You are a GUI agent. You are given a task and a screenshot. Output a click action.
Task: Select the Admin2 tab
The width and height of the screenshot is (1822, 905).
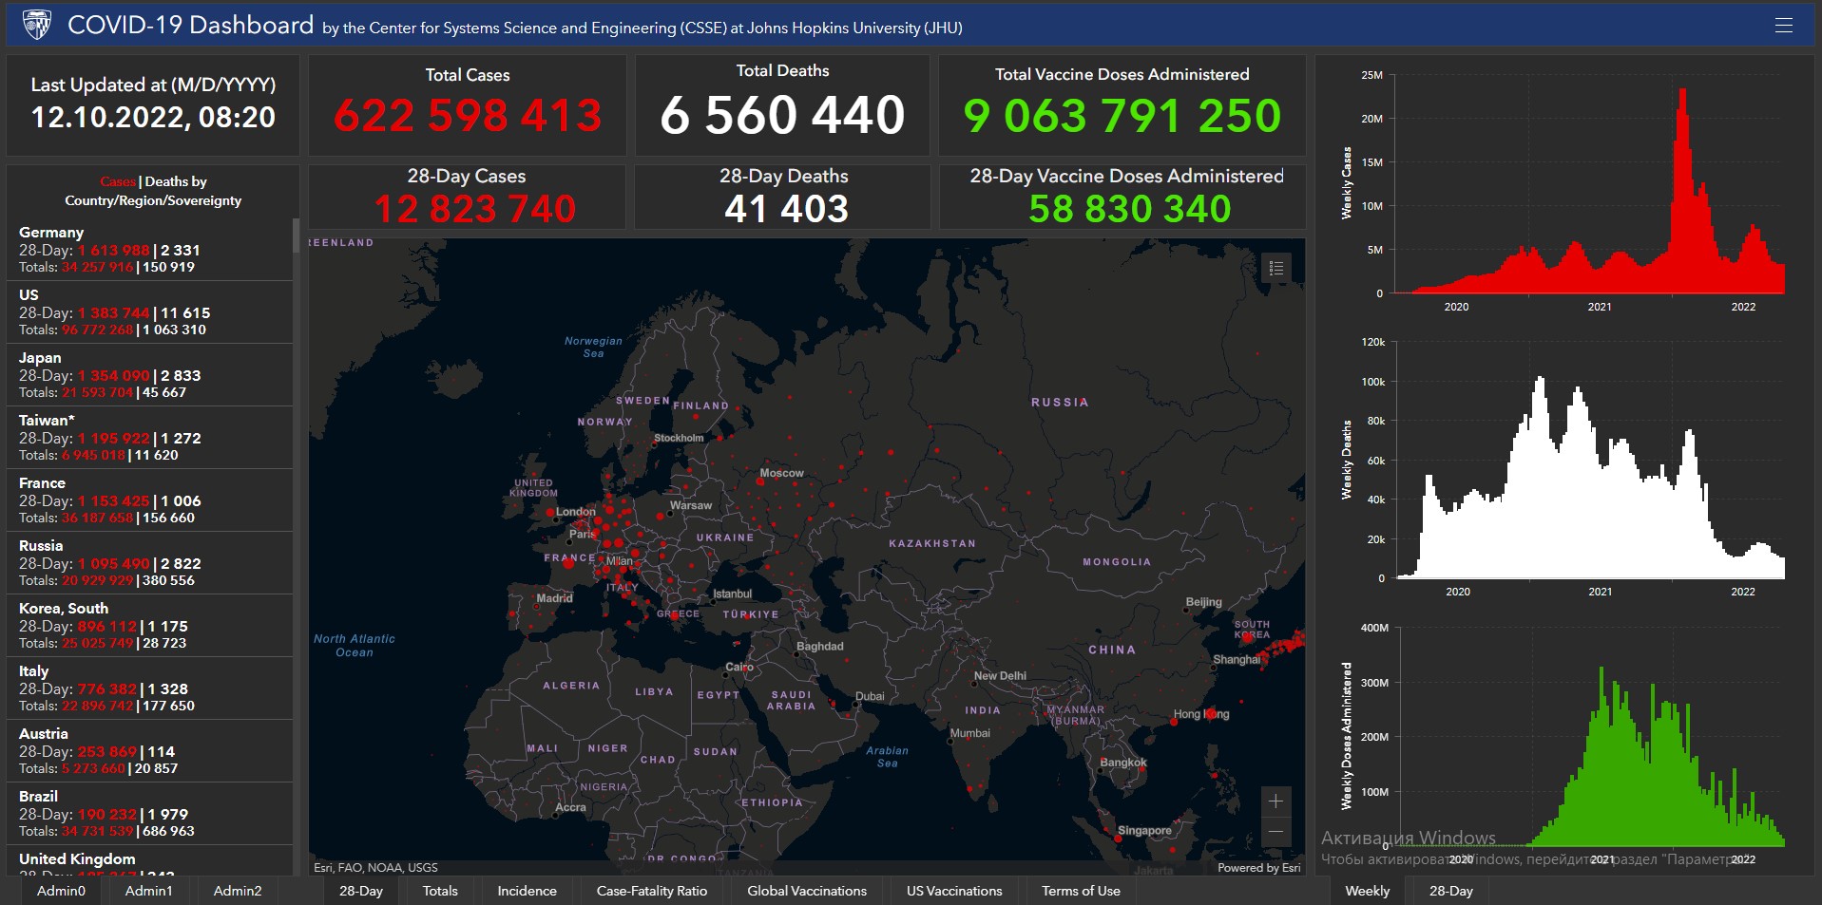coord(238,891)
